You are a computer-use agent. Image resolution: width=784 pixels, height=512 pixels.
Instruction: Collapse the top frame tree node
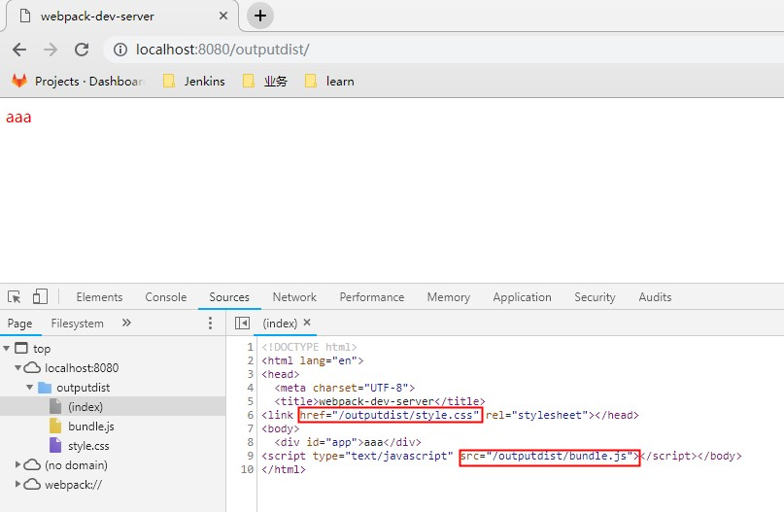tap(7, 348)
